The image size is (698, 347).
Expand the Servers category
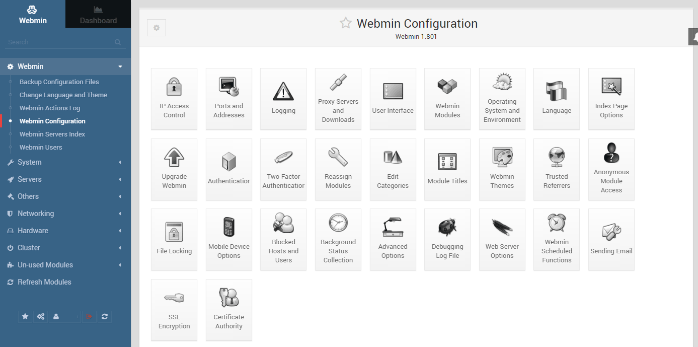[65, 179]
